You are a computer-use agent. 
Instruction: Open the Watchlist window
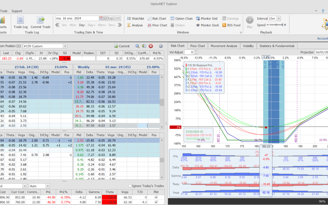tap(135, 19)
